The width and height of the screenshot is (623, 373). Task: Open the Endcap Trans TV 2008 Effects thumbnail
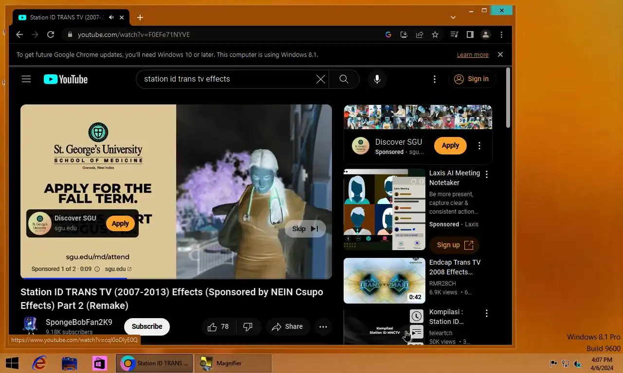point(385,281)
